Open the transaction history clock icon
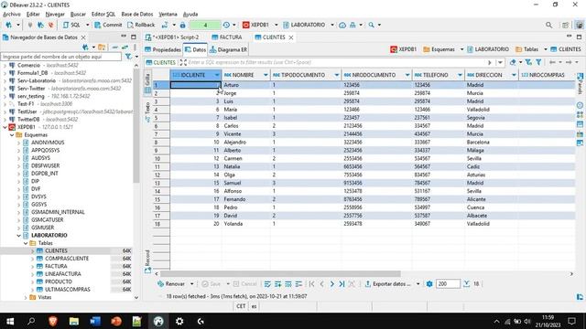This screenshot has height=329, width=586. (226, 25)
